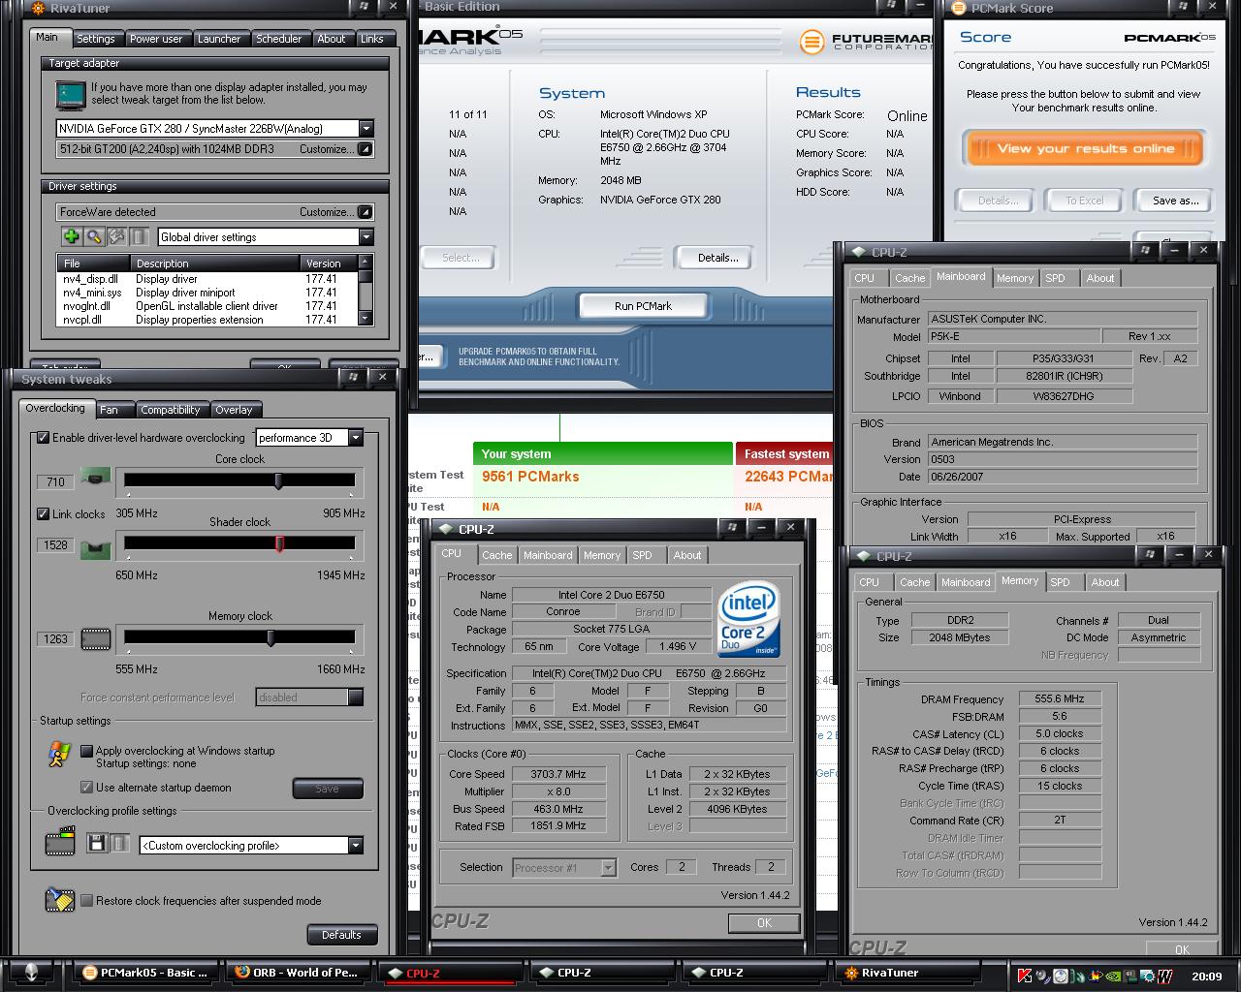1241x992 pixels.
Task: Click the speaker volume icon in the tray
Action: [x=1042, y=976]
